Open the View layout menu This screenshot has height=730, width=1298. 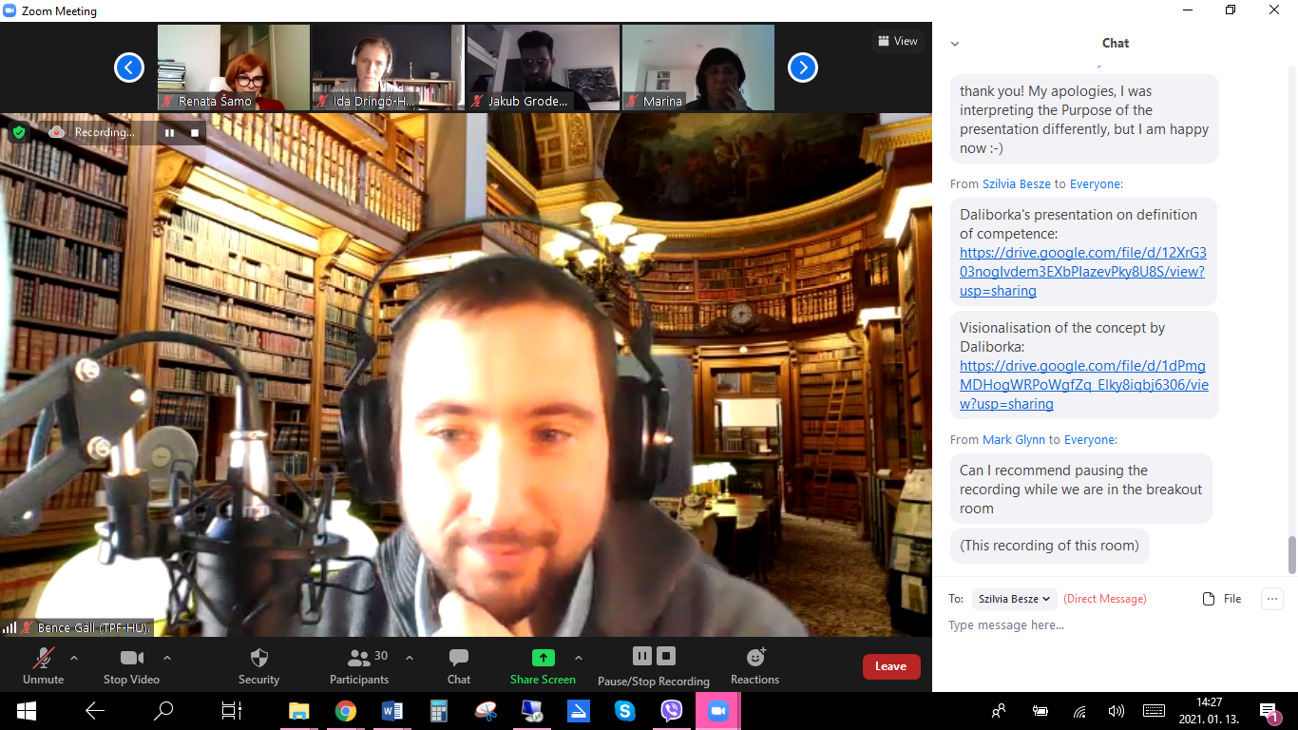(x=898, y=41)
